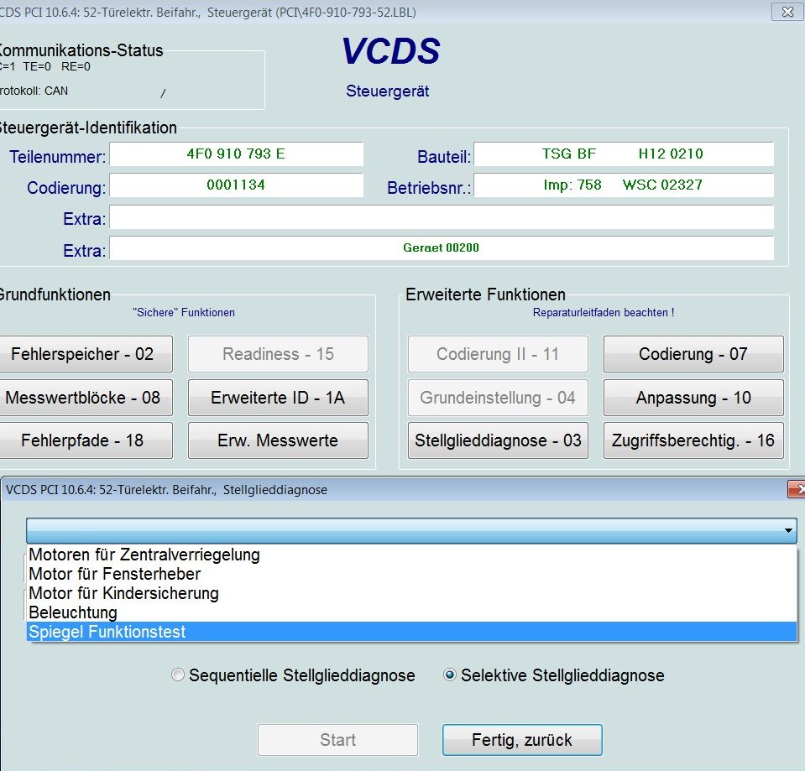Close the Stellglieddiagnose dialog window
Screen dimensions: 805x771
pos(797,489)
